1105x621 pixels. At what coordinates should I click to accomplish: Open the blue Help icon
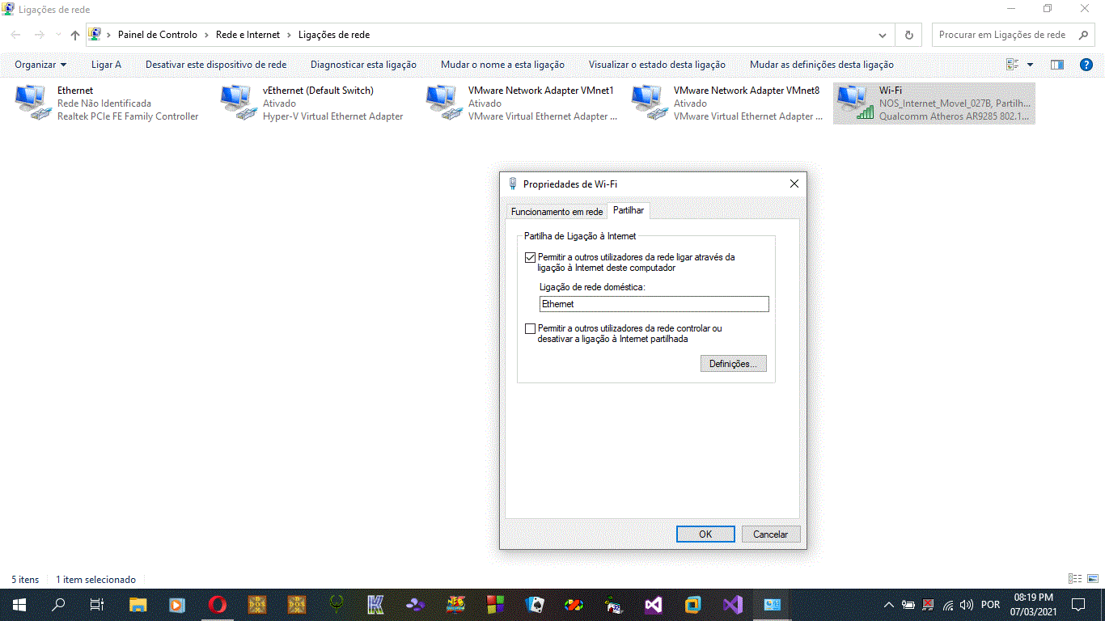[1086, 65]
